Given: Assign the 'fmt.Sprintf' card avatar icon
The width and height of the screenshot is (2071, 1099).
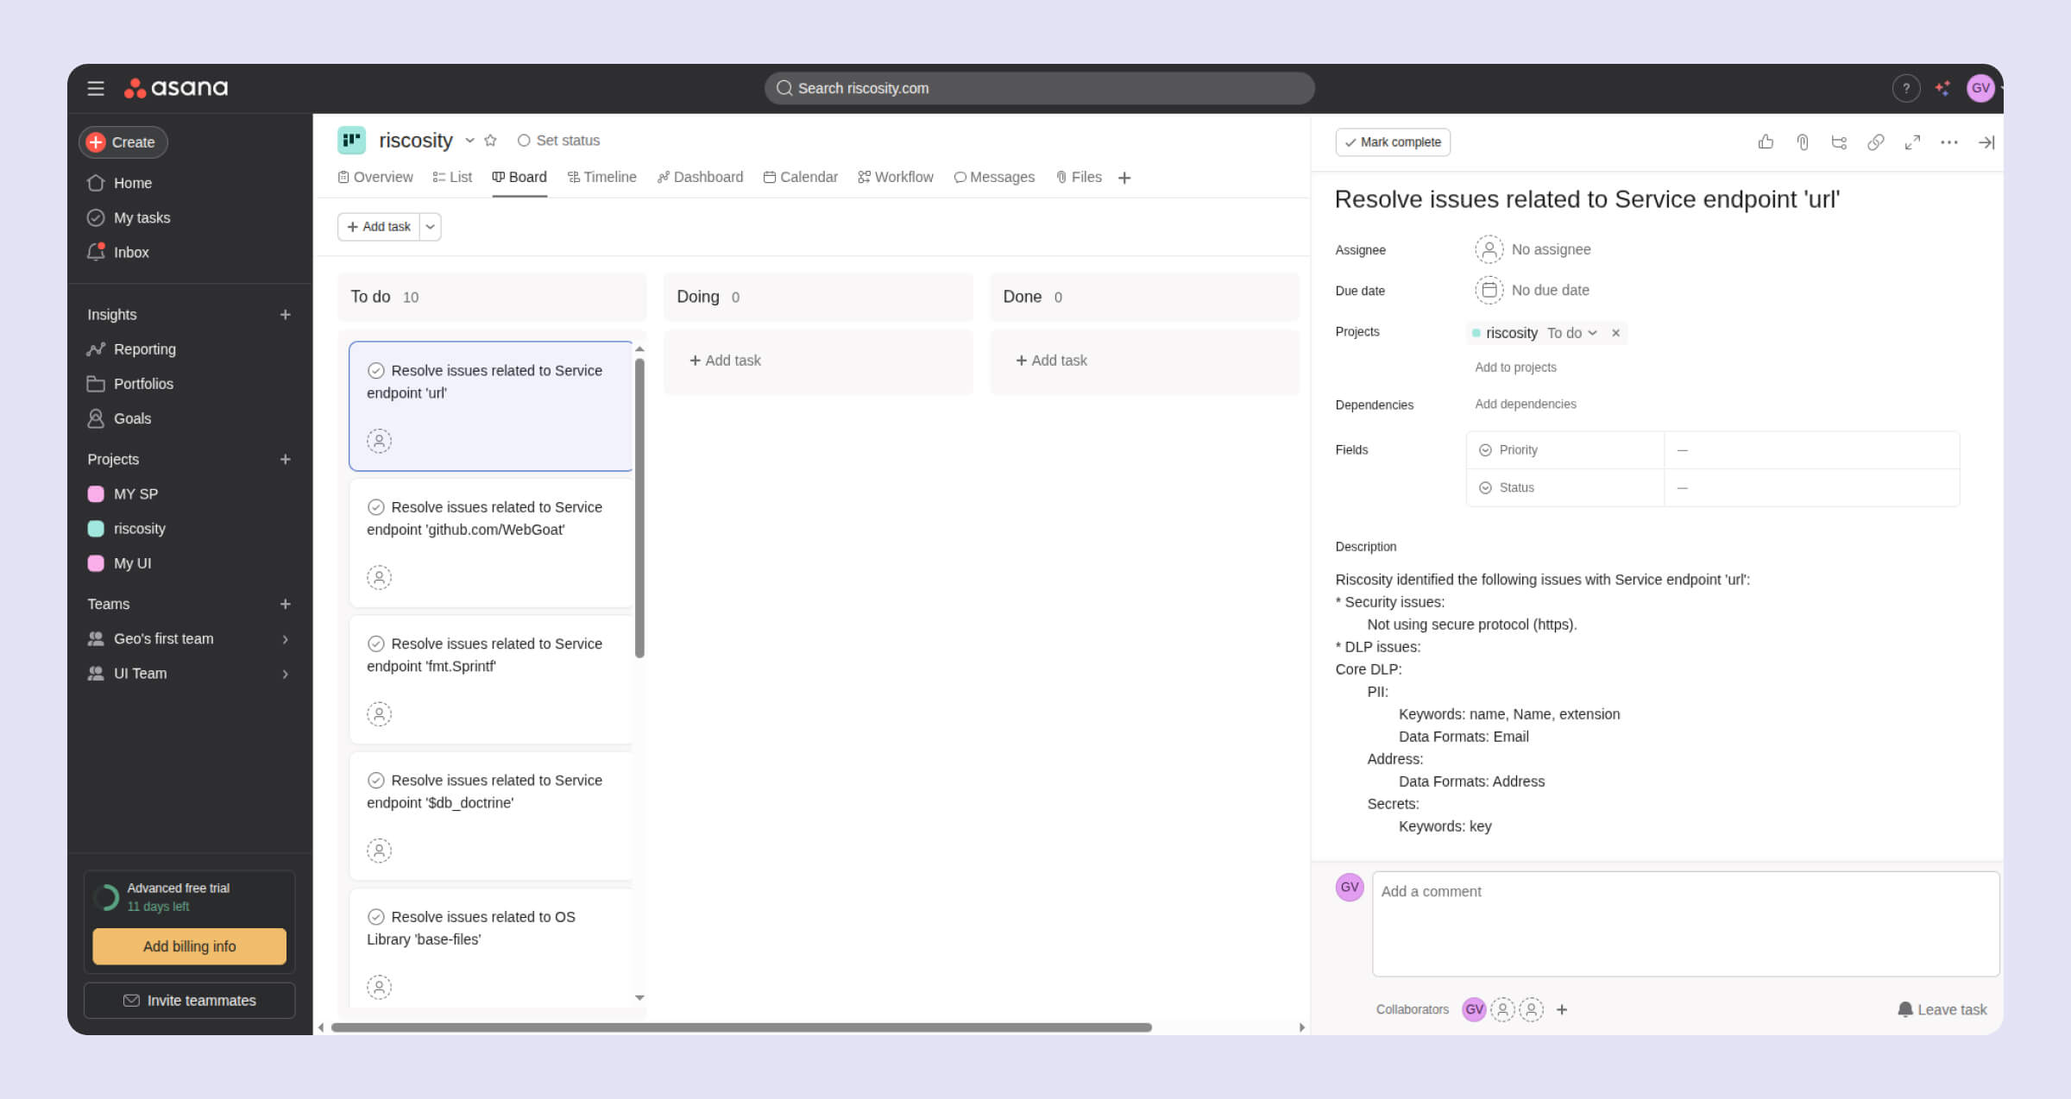Looking at the screenshot, I should (379, 714).
